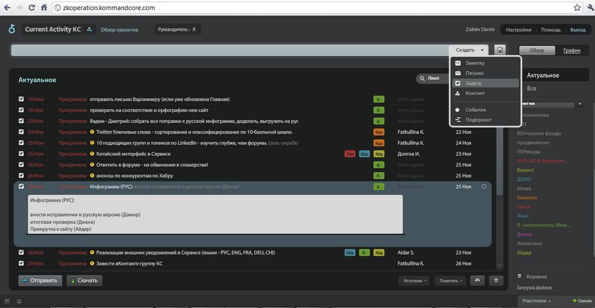Open the Источник dropdown
The height and width of the screenshot is (308, 595).
pyautogui.click(x=414, y=280)
